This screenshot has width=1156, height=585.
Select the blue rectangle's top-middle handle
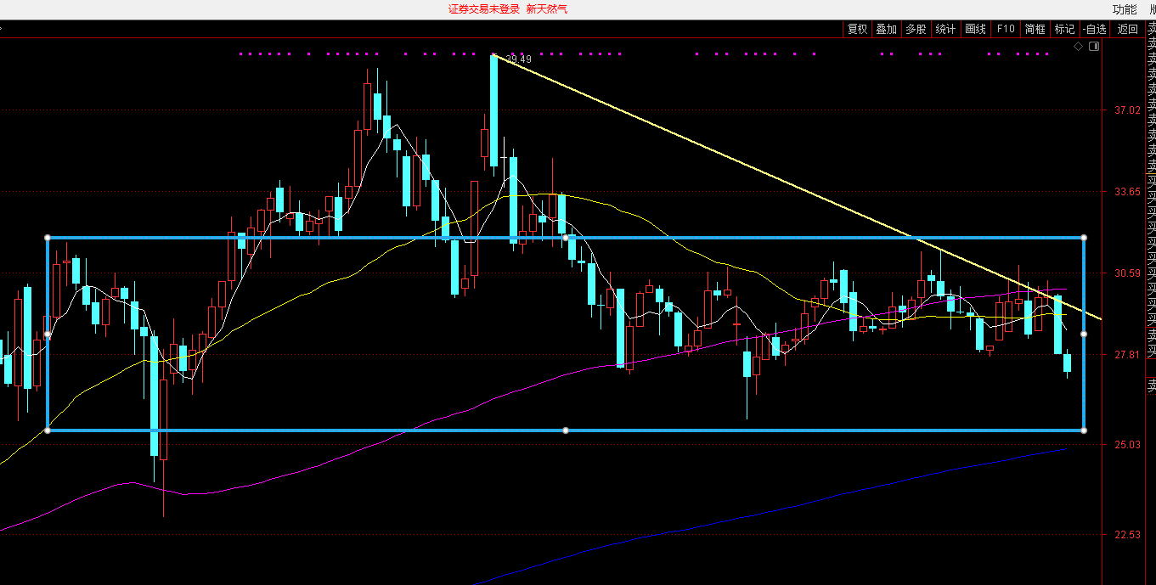566,238
